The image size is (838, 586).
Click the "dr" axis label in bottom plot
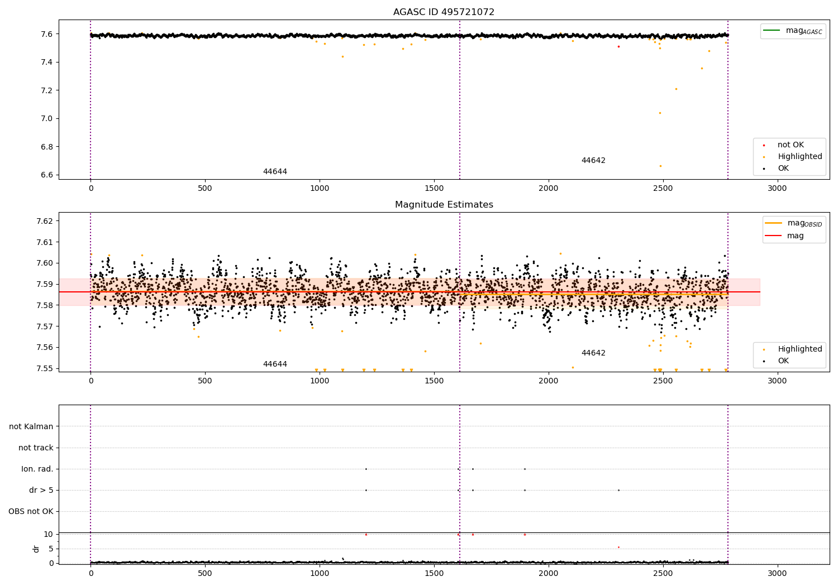pyautogui.click(x=36, y=549)
